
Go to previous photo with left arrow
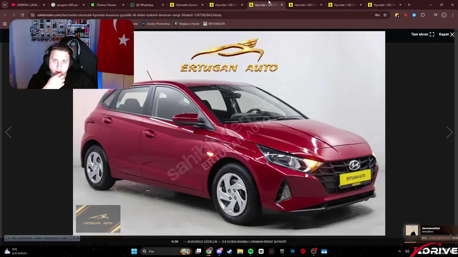8,132
